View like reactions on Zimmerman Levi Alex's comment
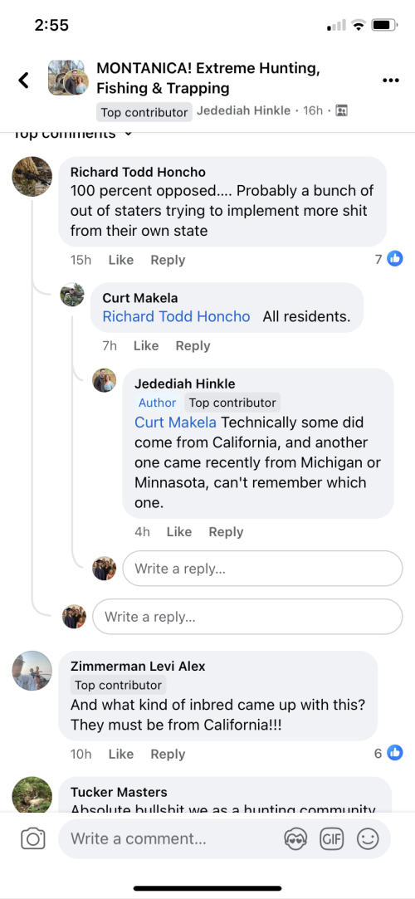This screenshot has width=415, height=899. coord(388,753)
